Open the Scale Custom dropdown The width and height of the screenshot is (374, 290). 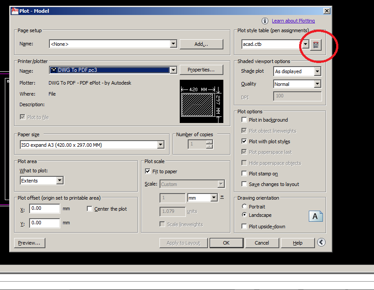tap(221, 184)
